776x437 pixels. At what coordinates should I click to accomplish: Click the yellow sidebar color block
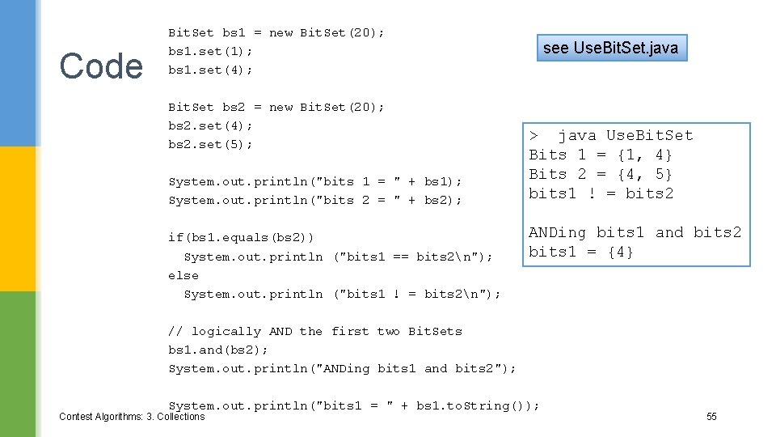(x=19, y=218)
